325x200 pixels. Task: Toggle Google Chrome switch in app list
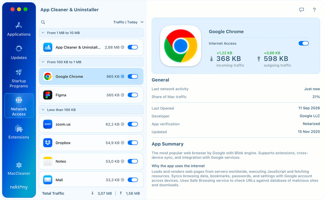[x=133, y=76]
